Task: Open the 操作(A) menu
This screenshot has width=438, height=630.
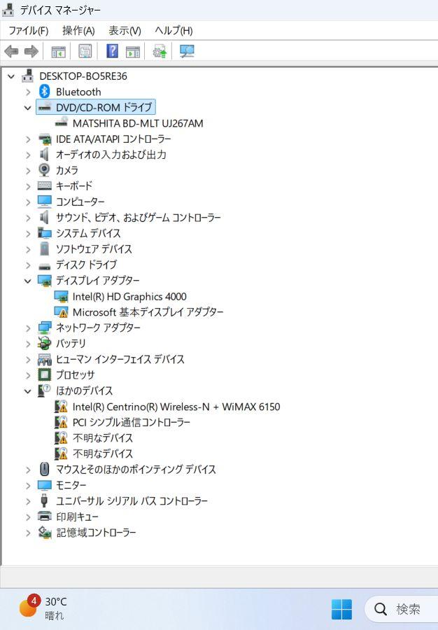Action: 78,31
